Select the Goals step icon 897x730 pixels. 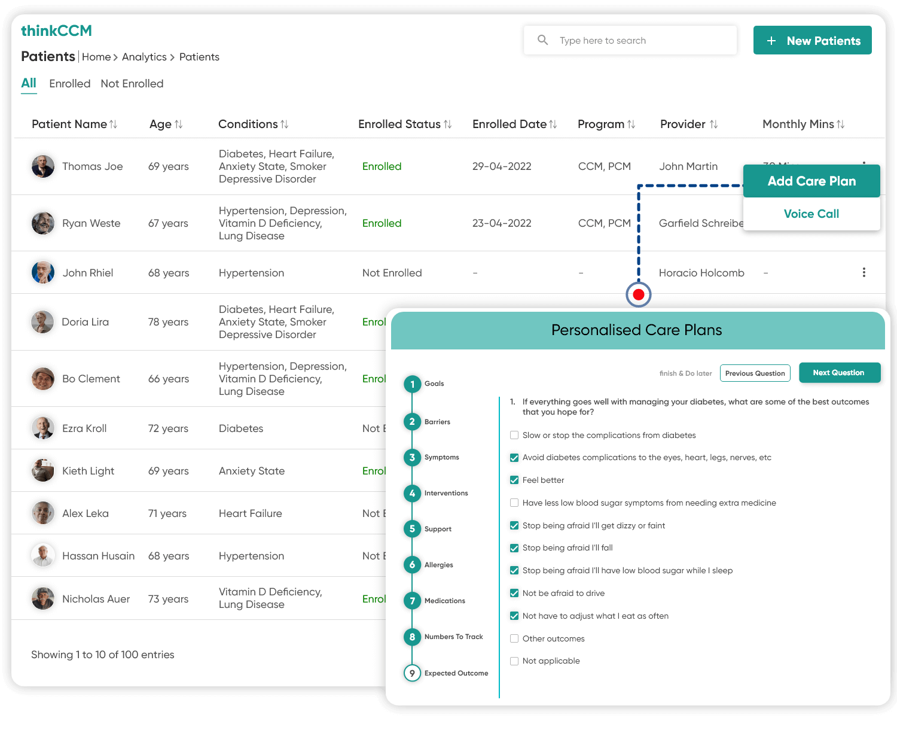pyautogui.click(x=412, y=384)
